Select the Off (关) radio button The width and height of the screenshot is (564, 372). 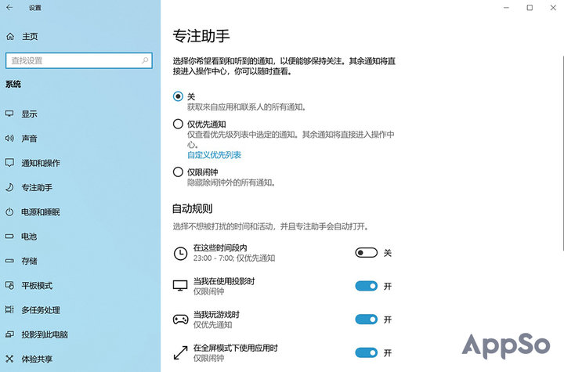click(178, 96)
